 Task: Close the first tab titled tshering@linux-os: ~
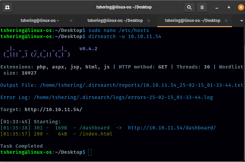[71, 21]
